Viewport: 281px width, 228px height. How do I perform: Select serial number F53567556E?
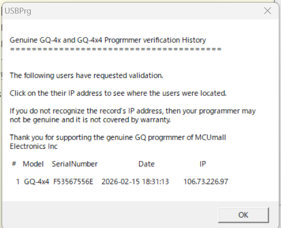point(73,181)
